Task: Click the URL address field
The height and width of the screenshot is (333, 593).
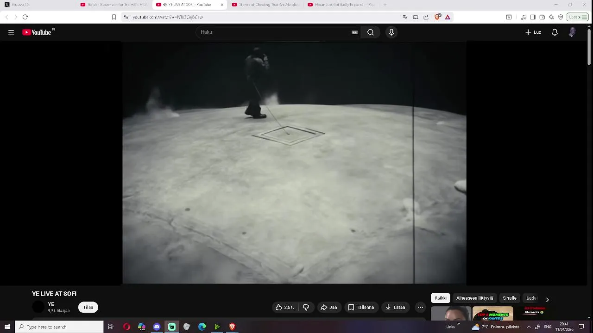Action: pos(259,17)
